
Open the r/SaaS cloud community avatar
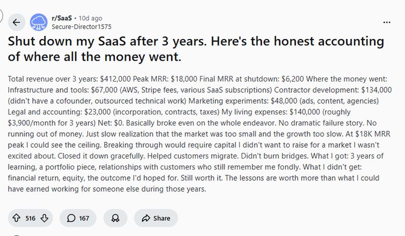(x=39, y=22)
